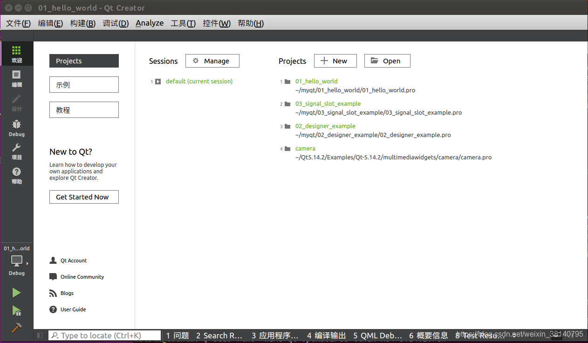Run the project with green play button
The image size is (588, 343).
click(16, 293)
